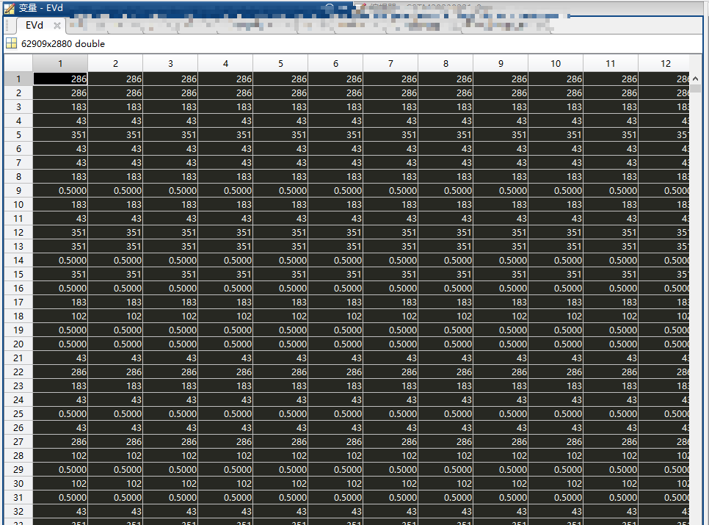Viewport: 709px width, 525px height.
Task: Click the scrollbar up arrow
Action: coord(696,79)
